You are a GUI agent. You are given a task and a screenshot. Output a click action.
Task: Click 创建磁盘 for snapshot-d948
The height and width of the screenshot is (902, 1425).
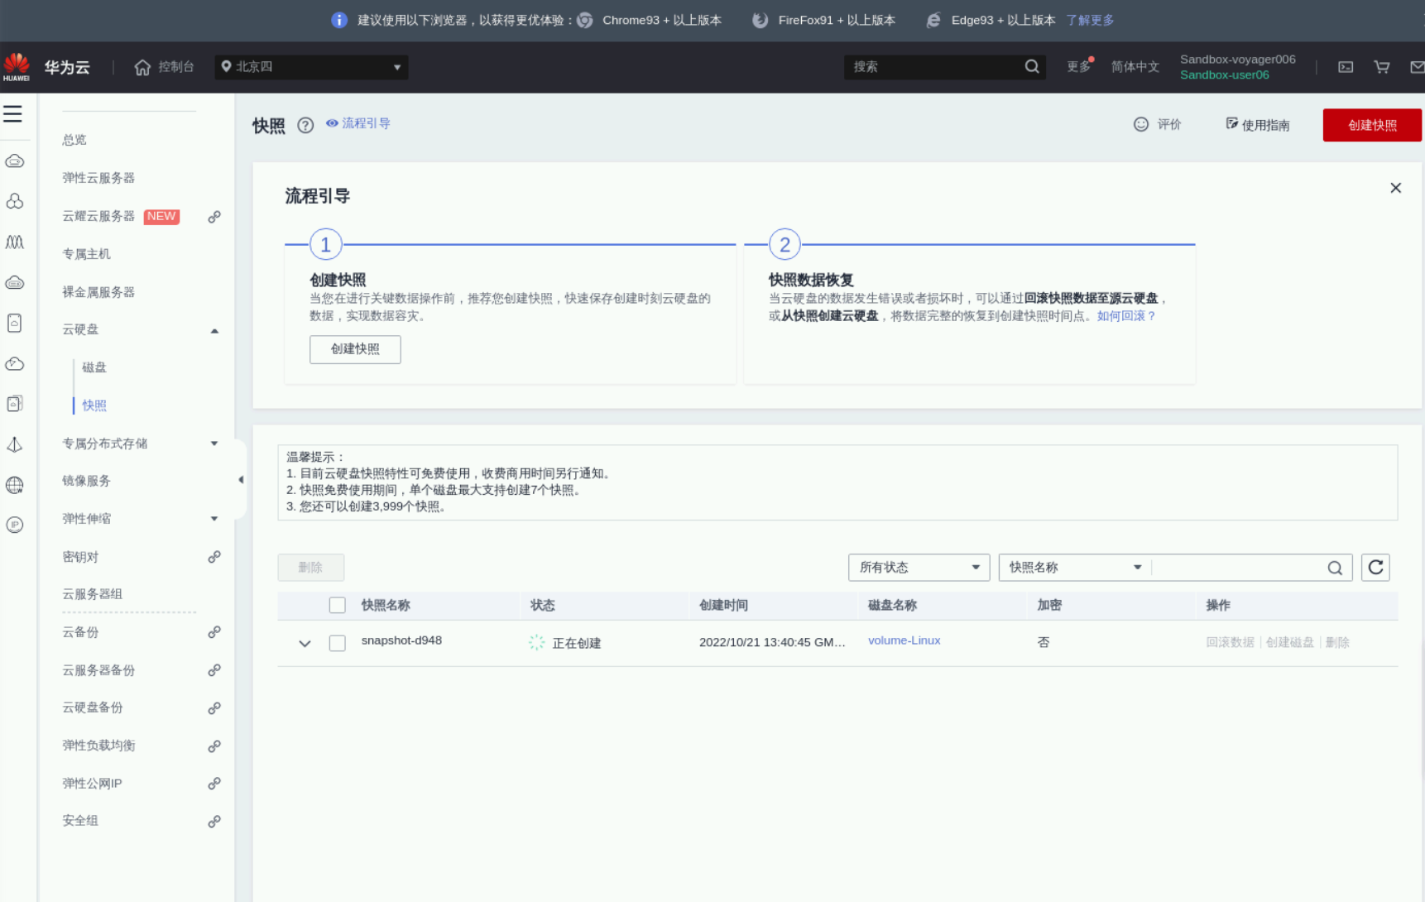coord(1289,643)
